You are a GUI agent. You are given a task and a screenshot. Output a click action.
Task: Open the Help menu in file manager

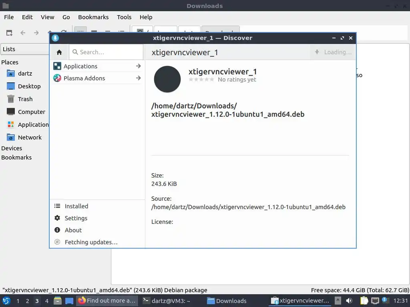coord(146,17)
